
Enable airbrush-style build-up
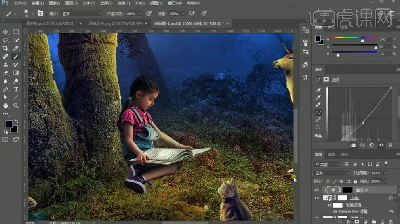[x=192, y=13]
